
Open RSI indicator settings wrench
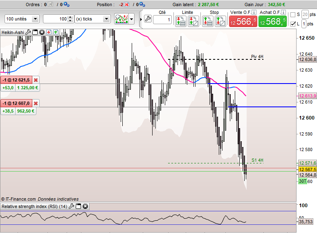[71, 206]
